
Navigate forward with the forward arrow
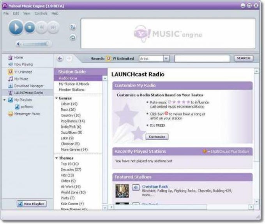[69, 58]
